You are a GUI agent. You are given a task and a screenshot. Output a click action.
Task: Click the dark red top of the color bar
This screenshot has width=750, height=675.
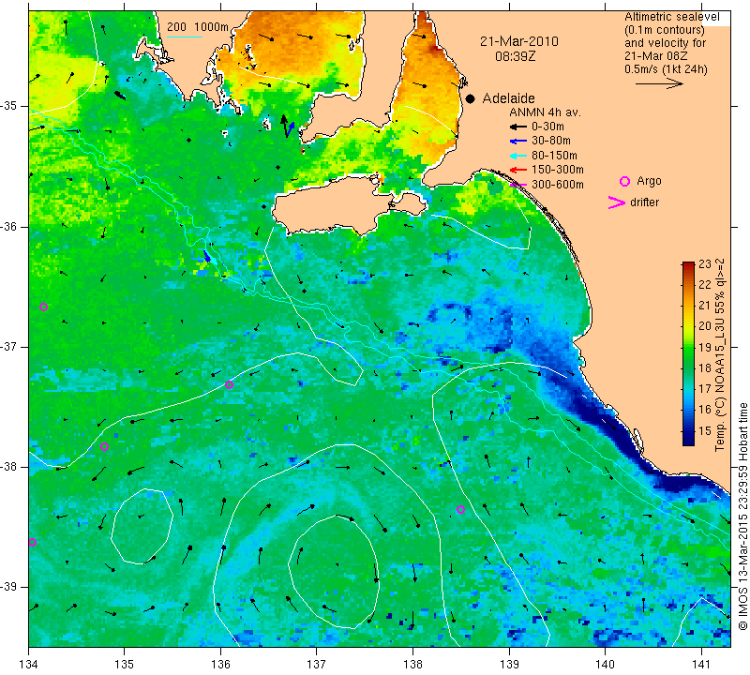coord(688,265)
